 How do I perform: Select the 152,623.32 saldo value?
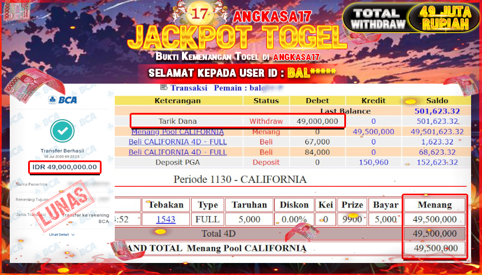tap(437, 162)
